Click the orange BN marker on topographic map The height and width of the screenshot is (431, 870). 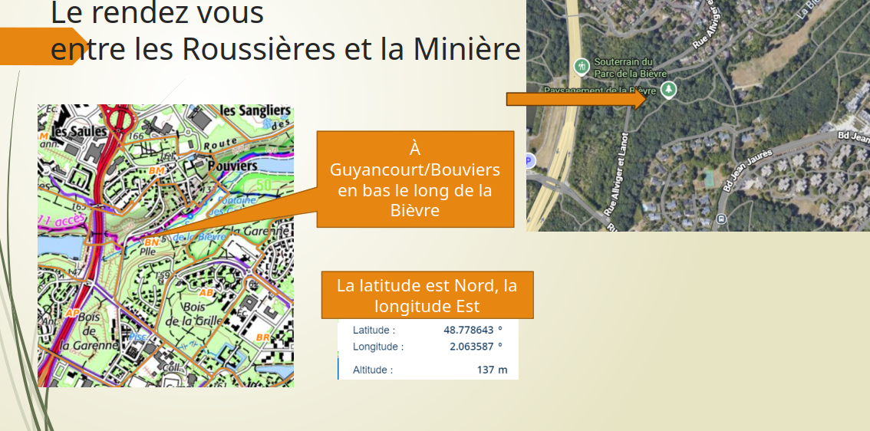point(151,242)
